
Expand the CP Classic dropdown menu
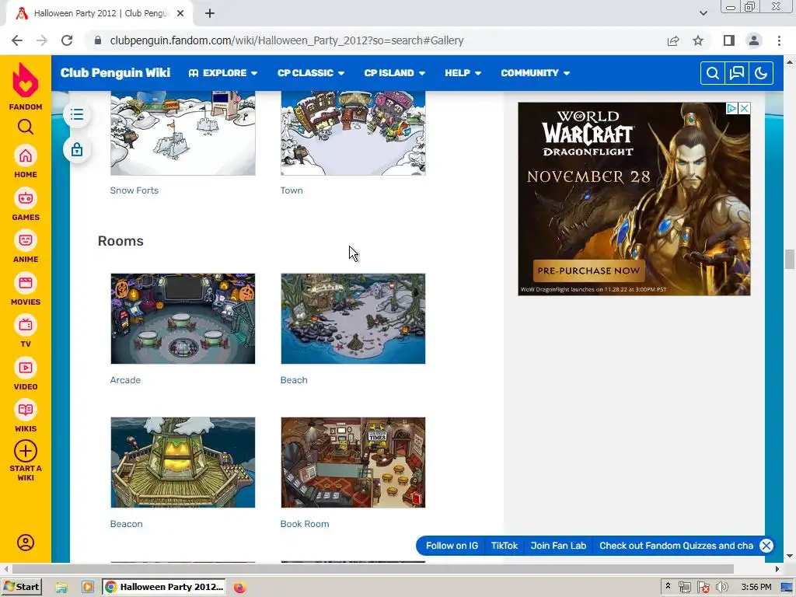(x=311, y=73)
